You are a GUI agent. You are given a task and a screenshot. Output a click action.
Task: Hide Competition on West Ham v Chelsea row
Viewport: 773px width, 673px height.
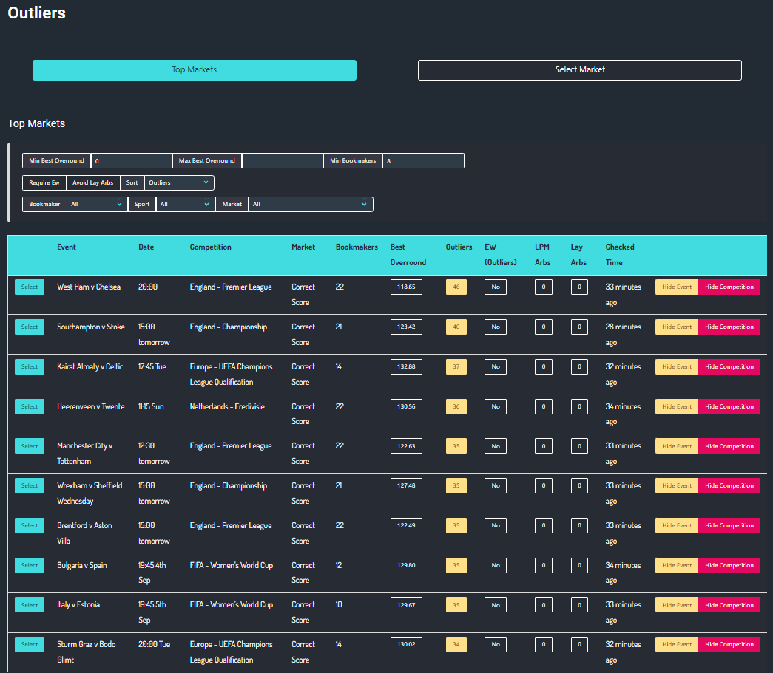729,287
